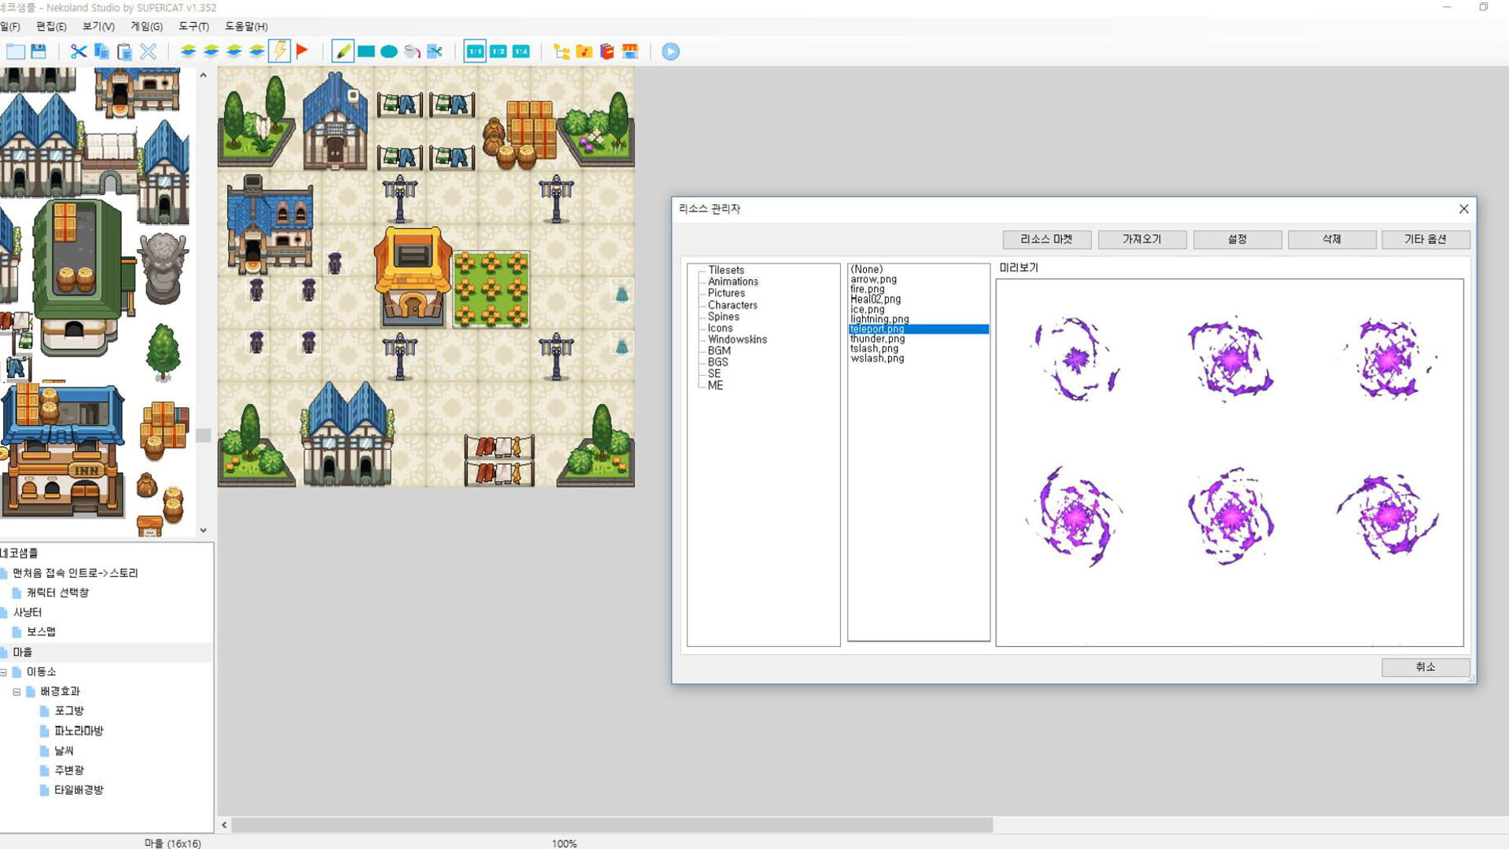Click the clipboard paste icon
Viewport: 1509px width, 849px height.
[124, 52]
